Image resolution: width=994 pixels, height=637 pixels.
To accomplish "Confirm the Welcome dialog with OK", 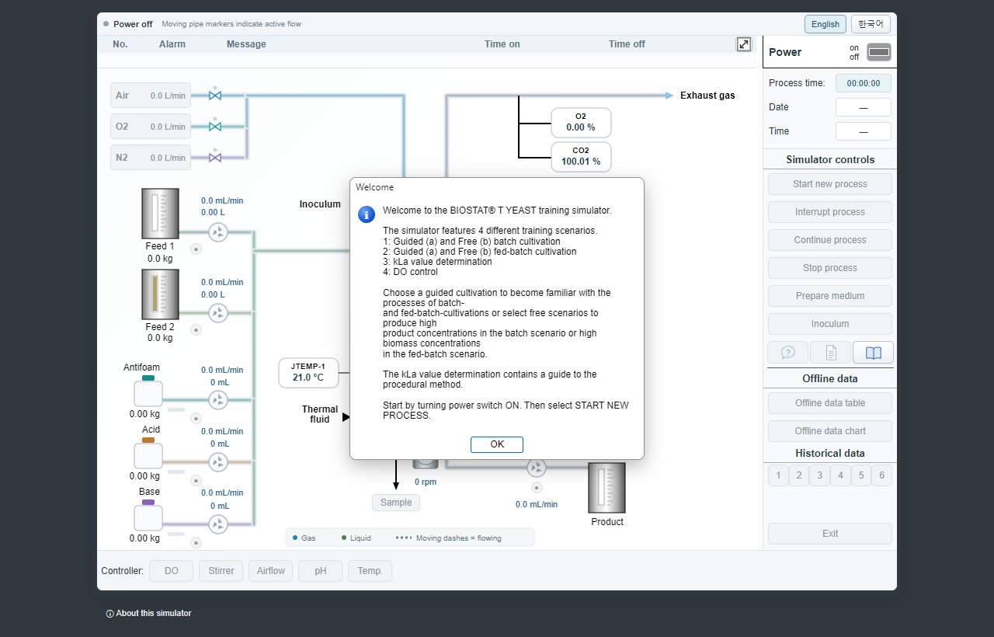I will click(x=497, y=444).
